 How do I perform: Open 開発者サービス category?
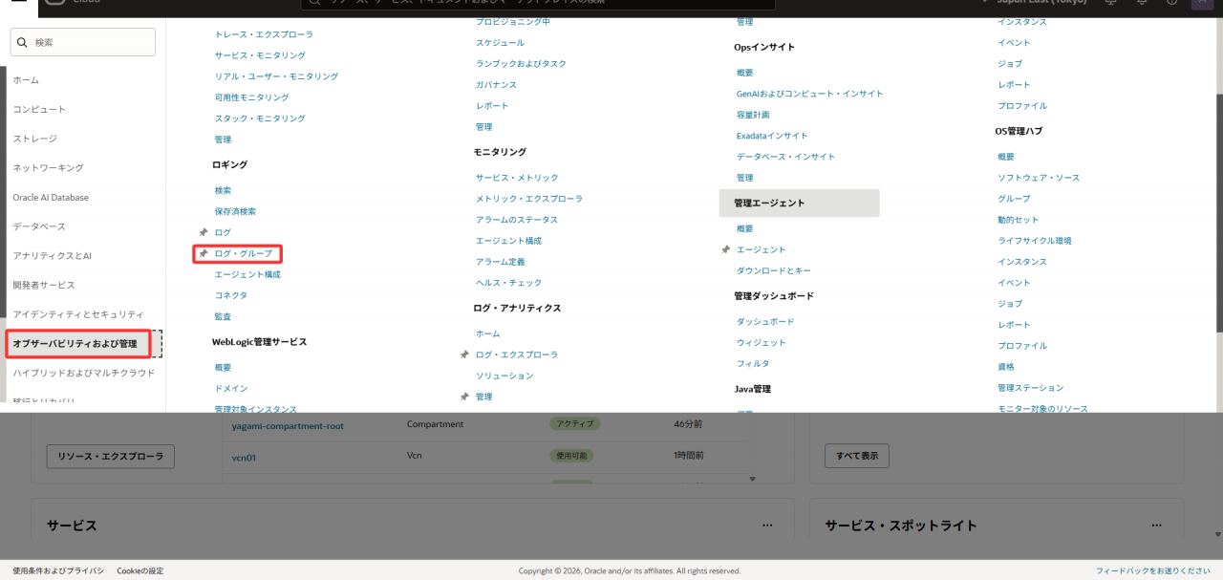point(43,285)
